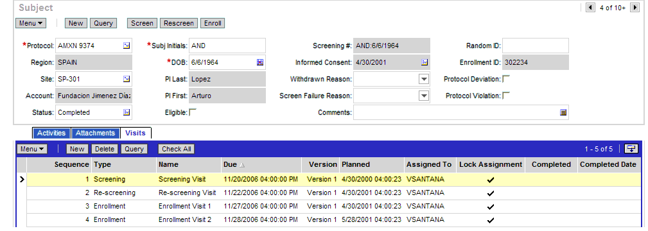
Task: Open the Subject applet Menu dropdown
Action: coord(31,23)
